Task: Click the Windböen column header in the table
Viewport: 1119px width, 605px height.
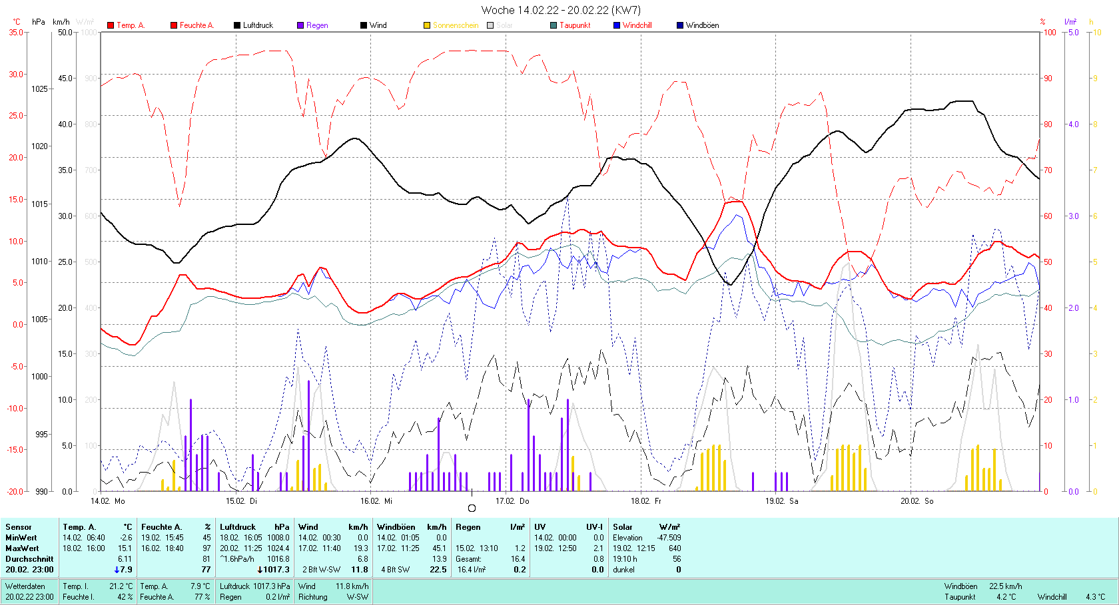Action: (x=396, y=527)
